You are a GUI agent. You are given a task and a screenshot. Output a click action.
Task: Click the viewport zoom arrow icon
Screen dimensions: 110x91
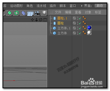36,20
